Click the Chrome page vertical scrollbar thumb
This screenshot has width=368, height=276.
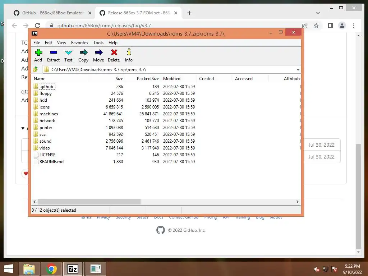[358, 197]
